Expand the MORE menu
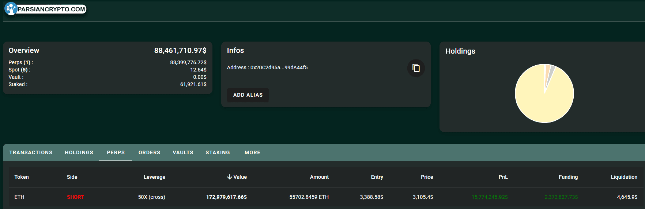Screen dimensions: 645x209 [252, 152]
